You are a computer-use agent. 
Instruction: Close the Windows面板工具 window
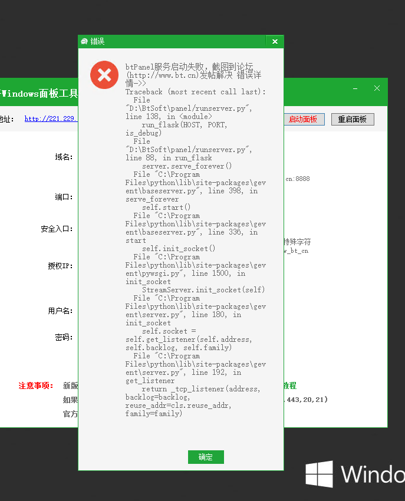click(x=377, y=88)
